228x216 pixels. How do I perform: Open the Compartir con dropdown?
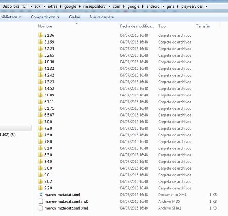pyautogui.click(x=45, y=17)
